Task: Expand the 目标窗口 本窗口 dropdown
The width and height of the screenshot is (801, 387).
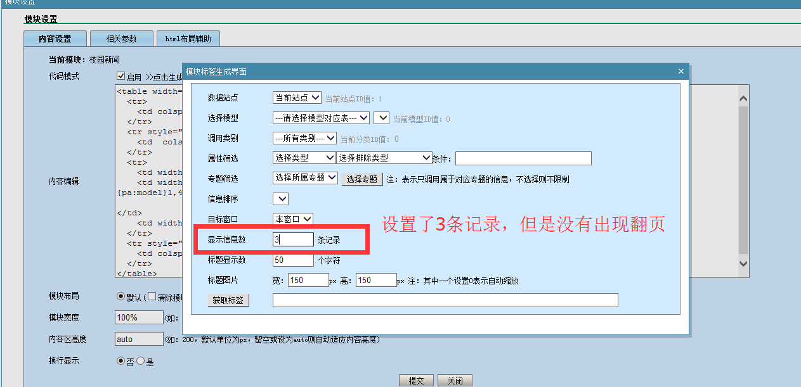Action: (x=293, y=219)
